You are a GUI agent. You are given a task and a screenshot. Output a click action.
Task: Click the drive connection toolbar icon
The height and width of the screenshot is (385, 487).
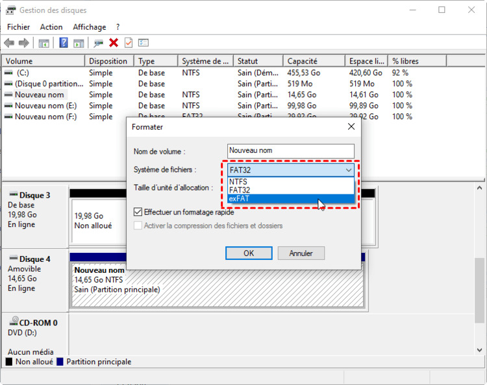[99, 43]
